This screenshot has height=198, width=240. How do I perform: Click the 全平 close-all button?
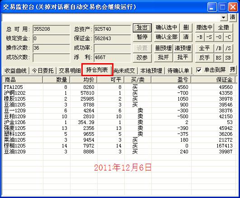pos(204,48)
